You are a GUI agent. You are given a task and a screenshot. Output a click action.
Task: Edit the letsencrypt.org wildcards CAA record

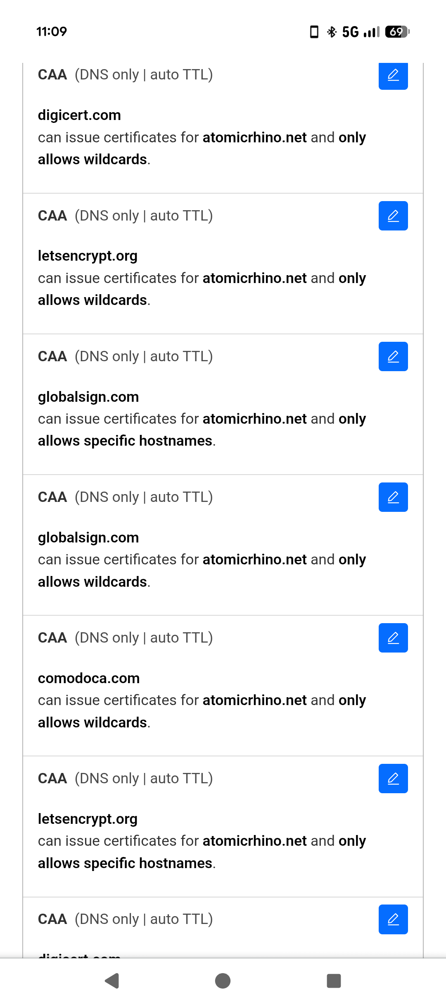pos(393,216)
